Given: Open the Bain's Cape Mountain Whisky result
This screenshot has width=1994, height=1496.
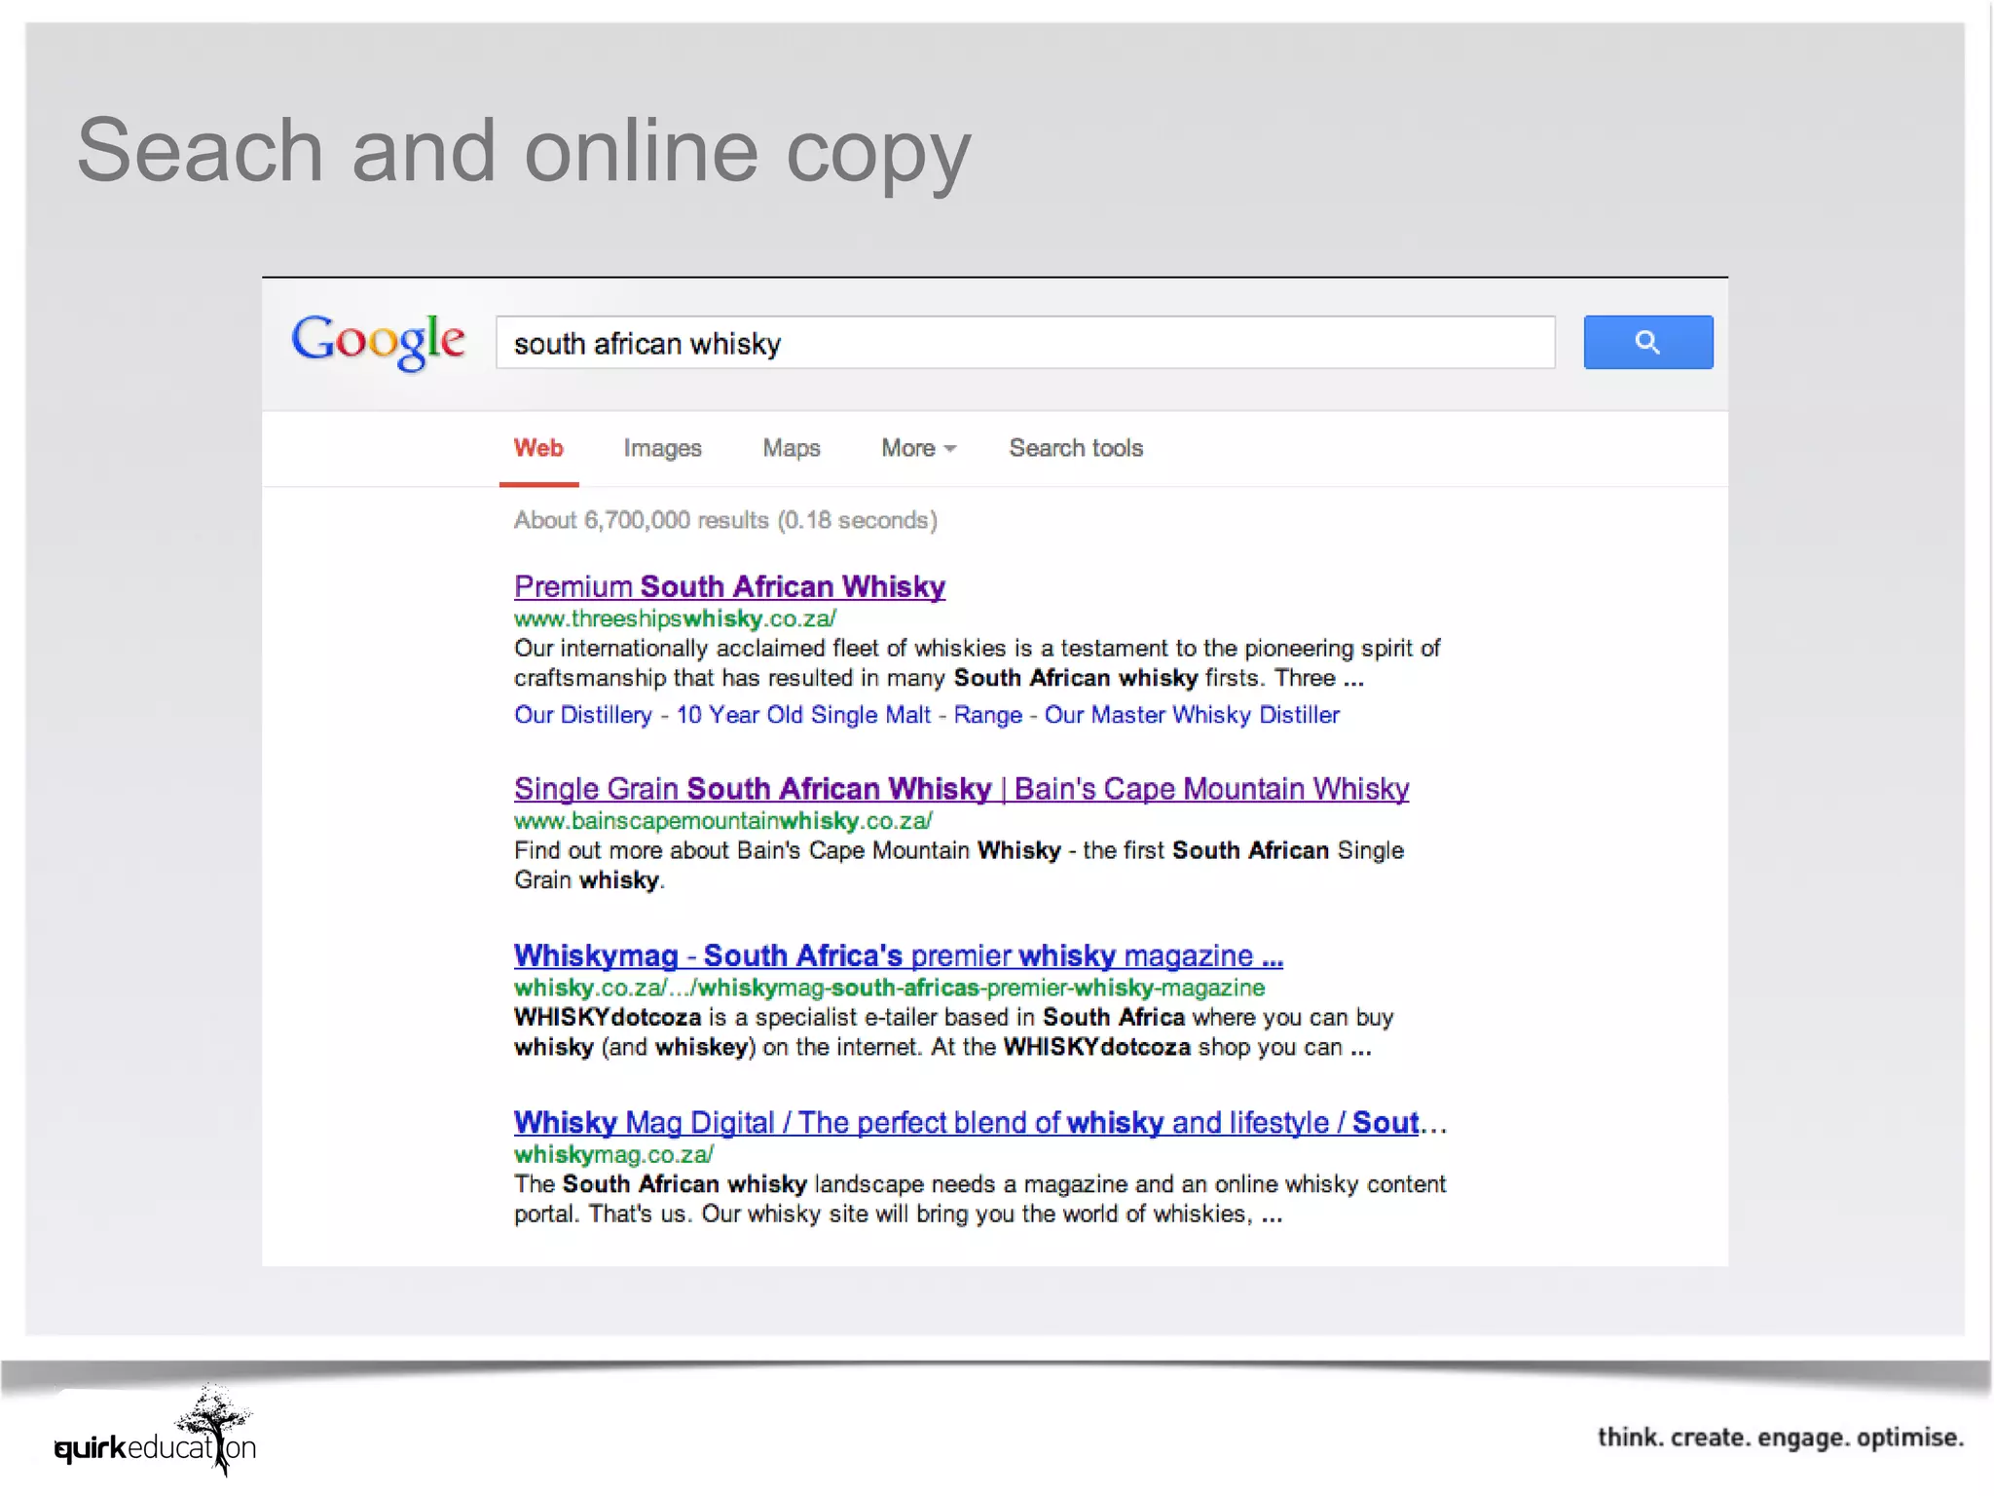Looking at the screenshot, I should pos(961,788).
